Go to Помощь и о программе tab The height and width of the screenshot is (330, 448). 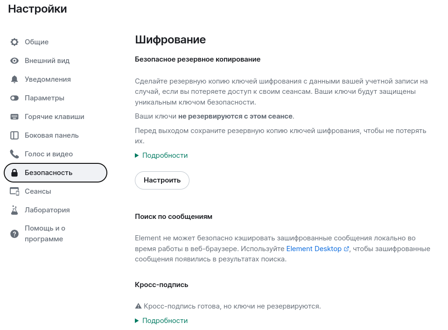45,234
